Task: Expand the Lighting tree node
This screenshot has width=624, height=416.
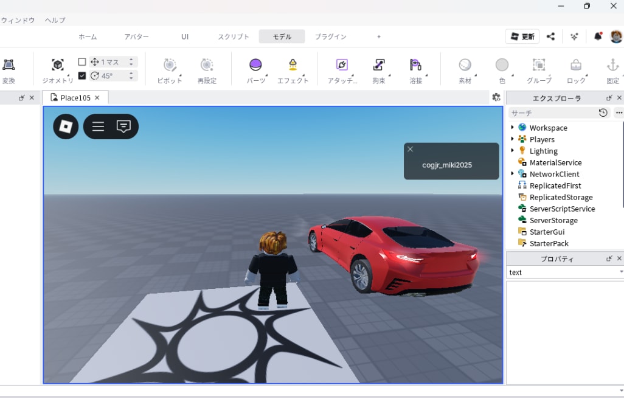Action: tap(513, 151)
